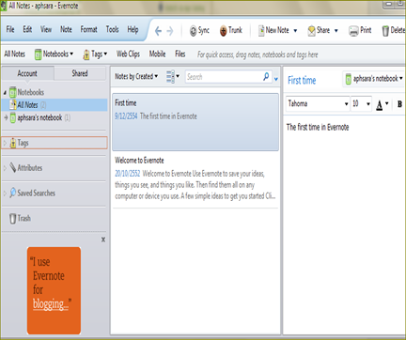Collapse the Notebooks tree

(x=5, y=92)
